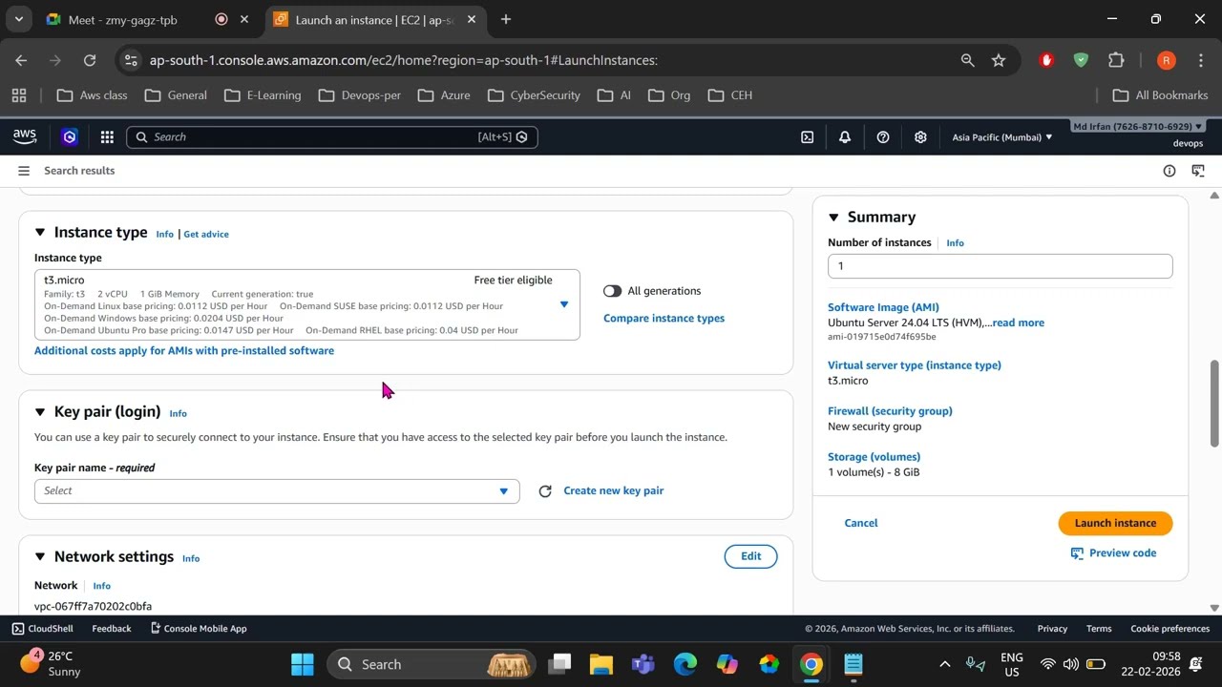
Task: Reload the browser page
Action: tap(90, 60)
